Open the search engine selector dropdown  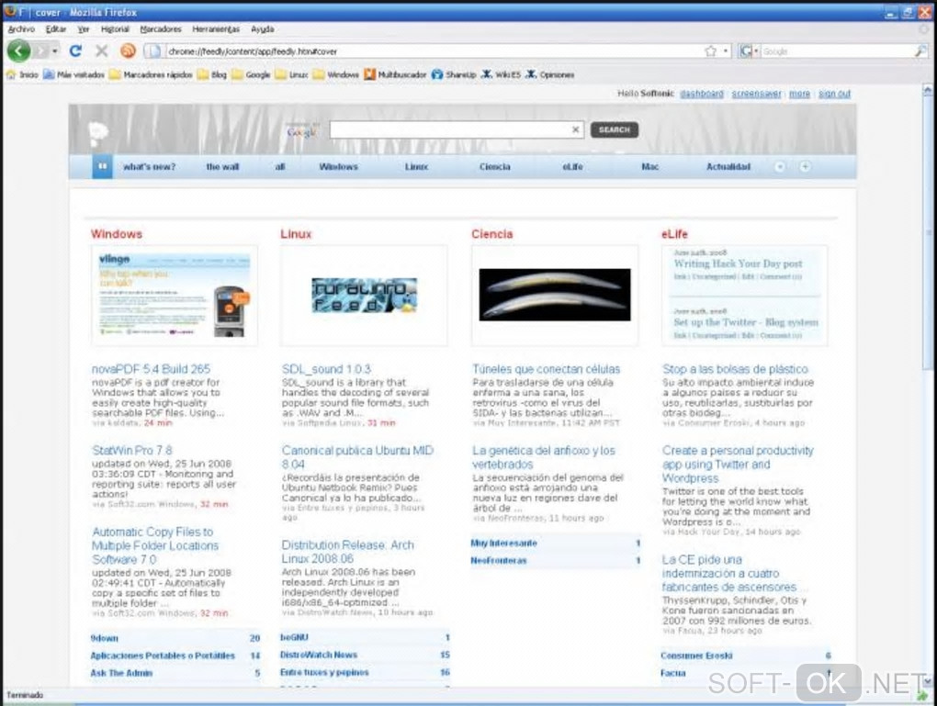point(749,51)
